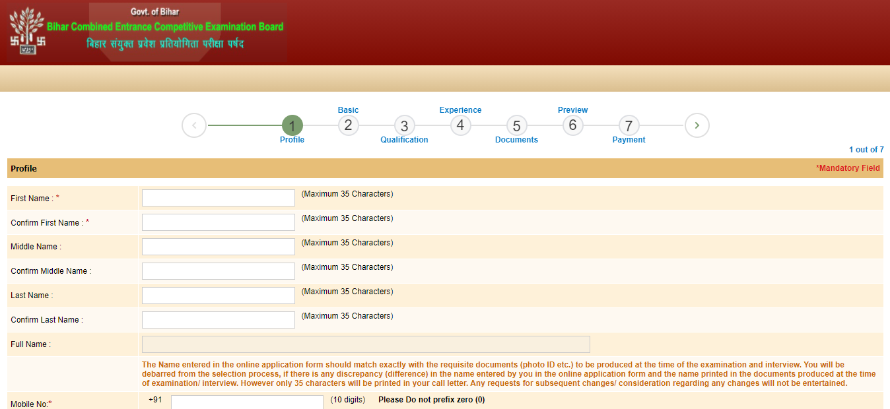
Task: Focus the Confirm First Name field
Action: tap(218, 222)
